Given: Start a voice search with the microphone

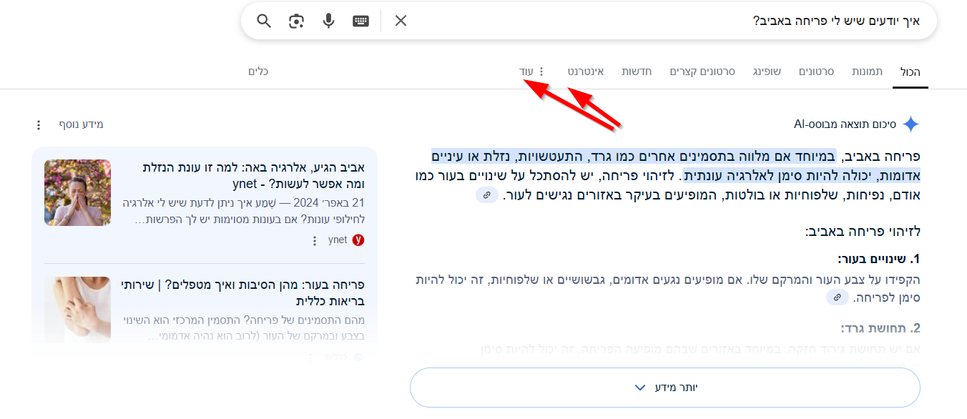Looking at the screenshot, I should [x=328, y=21].
